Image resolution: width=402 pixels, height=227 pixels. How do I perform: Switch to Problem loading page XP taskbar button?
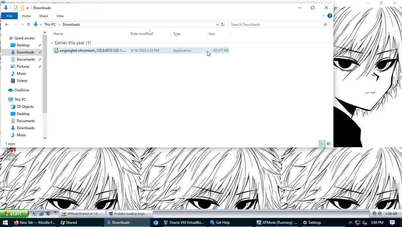coord(129,214)
